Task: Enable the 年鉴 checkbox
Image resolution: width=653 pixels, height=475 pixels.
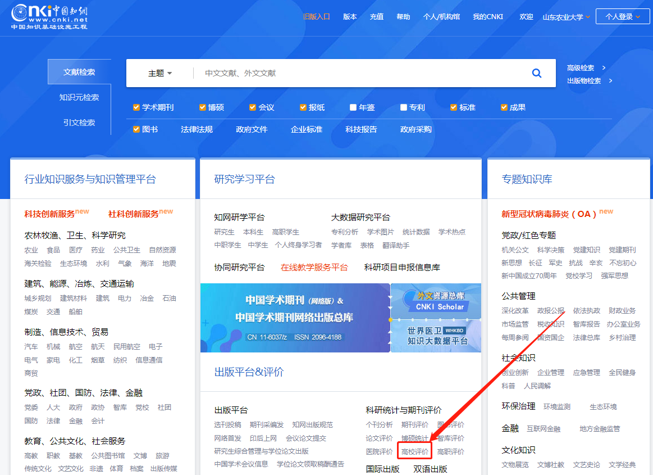Action: pos(353,107)
